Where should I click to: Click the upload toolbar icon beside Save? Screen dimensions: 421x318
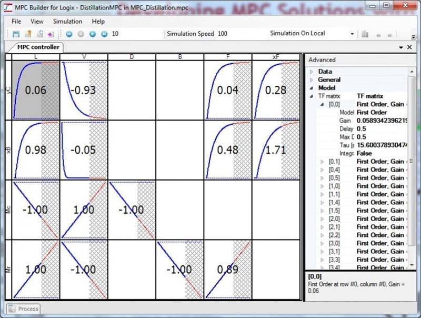point(28,33)
